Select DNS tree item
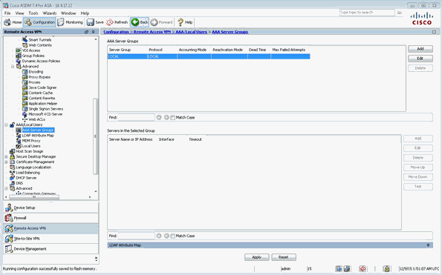This screenshot has height=275, width=442. coord(19,183)
